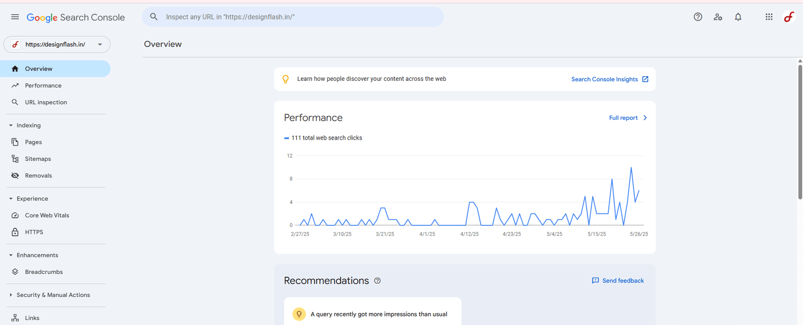Click the search magnifier icon in URL bar

(x=154, y=17)
